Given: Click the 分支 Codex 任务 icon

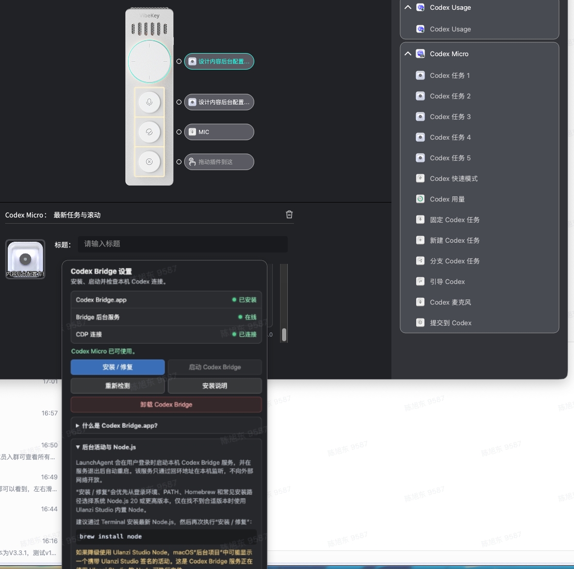Looking at the screenshot, I should click(x=420, y=261).
